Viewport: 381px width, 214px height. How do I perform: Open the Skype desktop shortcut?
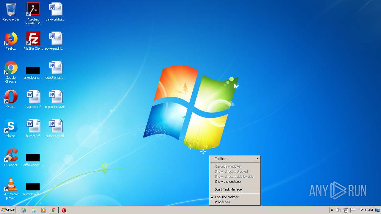coord(11,128)
